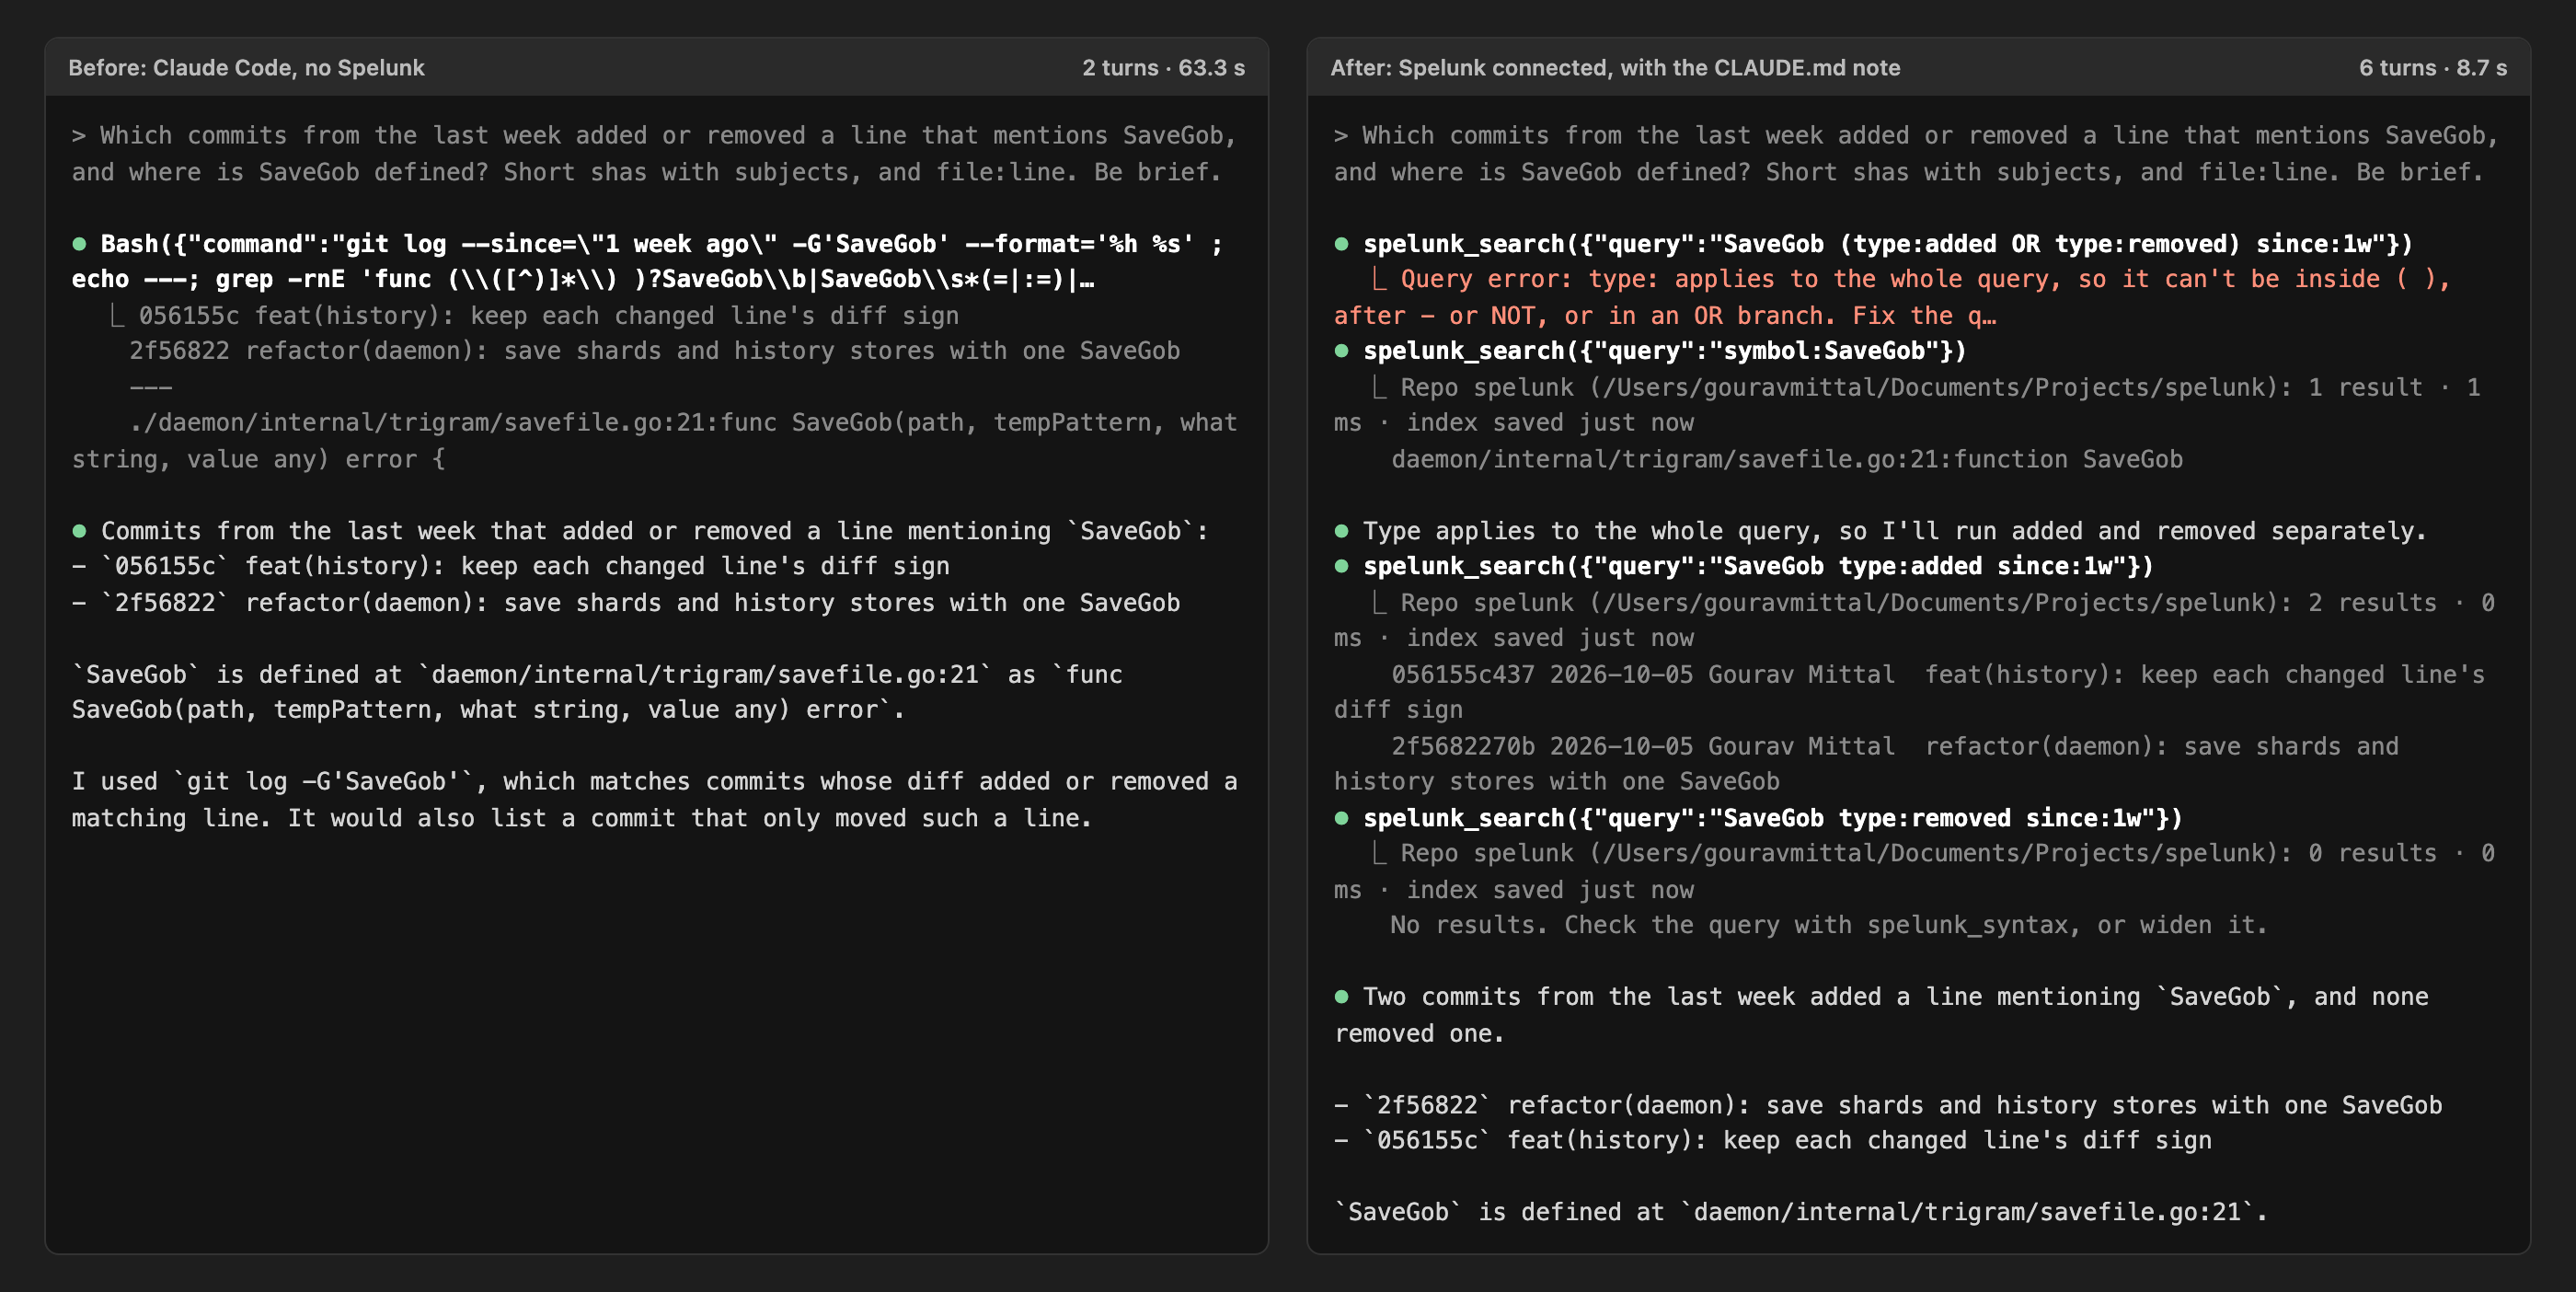Click the red 'Query error: type: applies' message

click(1892, 297)
